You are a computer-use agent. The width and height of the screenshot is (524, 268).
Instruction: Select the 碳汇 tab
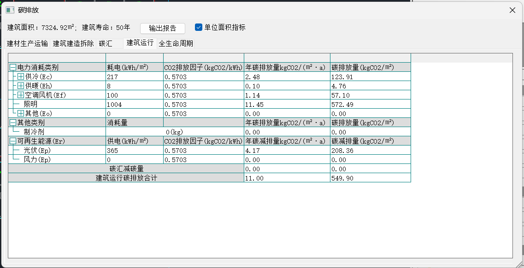pos(106,44)
